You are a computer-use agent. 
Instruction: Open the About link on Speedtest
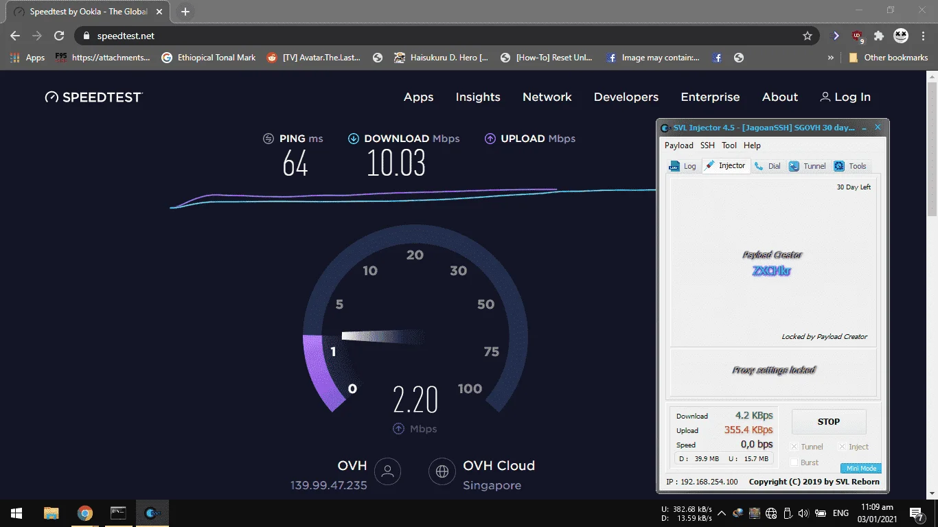[780, 97]
